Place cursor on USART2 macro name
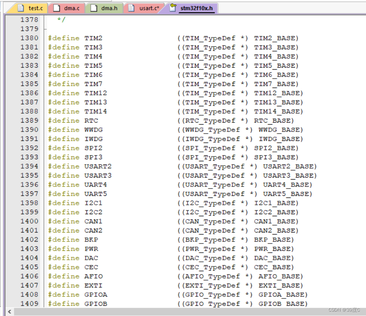Screen dimensions: 366x316 (x=98, y=167)
